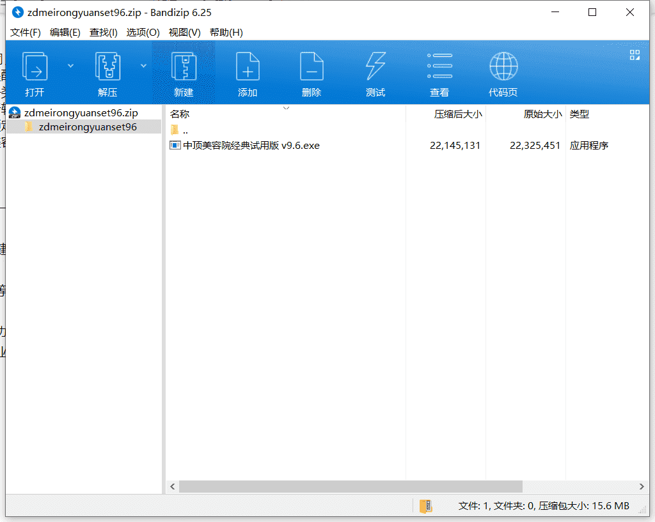Click the archive icon in status bar

coord(425,506)
